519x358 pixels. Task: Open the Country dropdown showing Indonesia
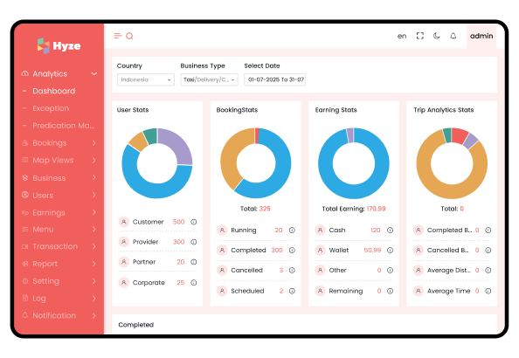coord(146,79)
